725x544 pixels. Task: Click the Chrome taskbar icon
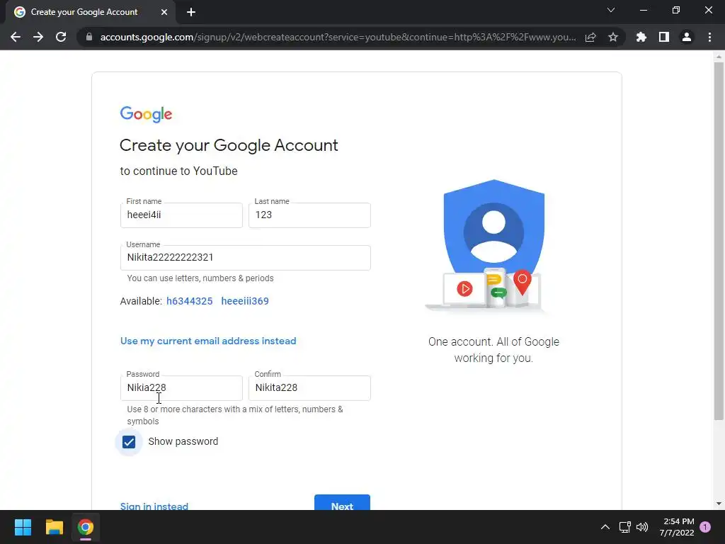point(86,527)
